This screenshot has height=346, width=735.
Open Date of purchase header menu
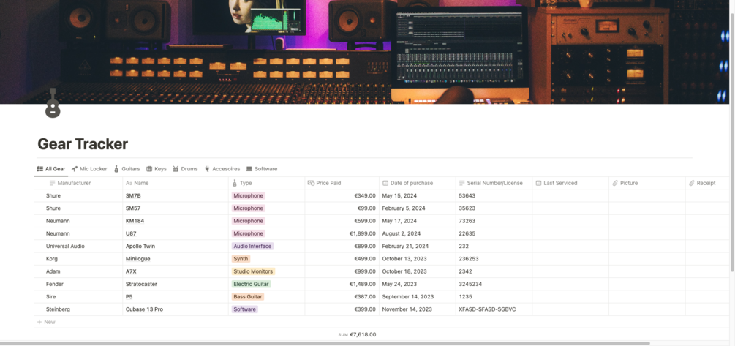(418, 183)
